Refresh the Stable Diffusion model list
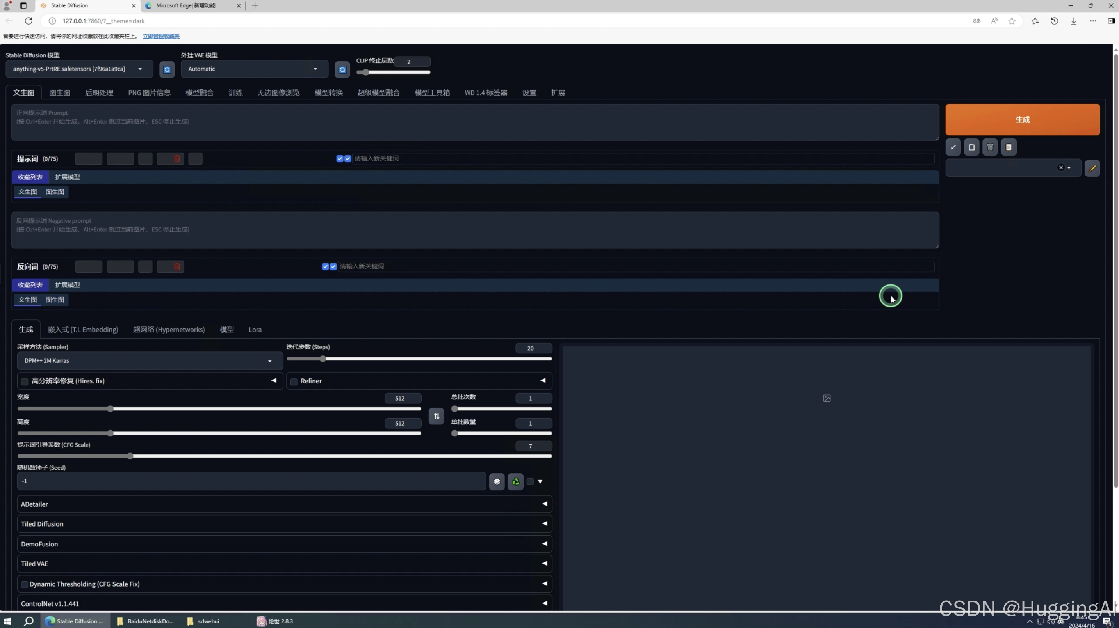The image size is (1119, 628). point(167,69)
